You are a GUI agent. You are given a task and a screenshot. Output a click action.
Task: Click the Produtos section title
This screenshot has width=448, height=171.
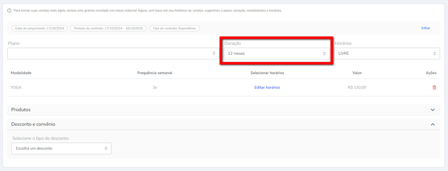point(21,110)
